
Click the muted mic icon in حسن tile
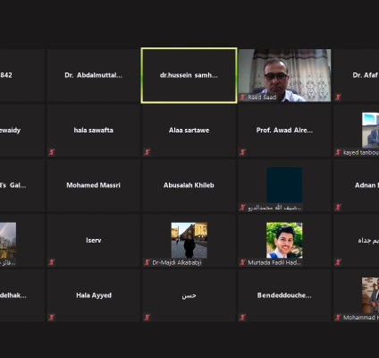click(x=147, y=317)
